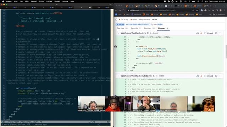Screen dimensions: 227x127
Task: Click the GitLab page vertical scrollbar
Action: [x=226, y=52]
